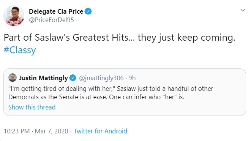Click the Delegate Cia Price display name

(56, 11)
